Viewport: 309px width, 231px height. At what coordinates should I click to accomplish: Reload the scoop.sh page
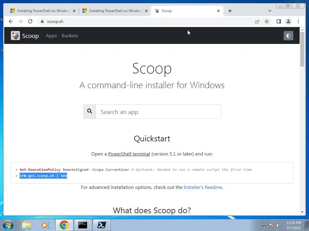click(30, 21)
